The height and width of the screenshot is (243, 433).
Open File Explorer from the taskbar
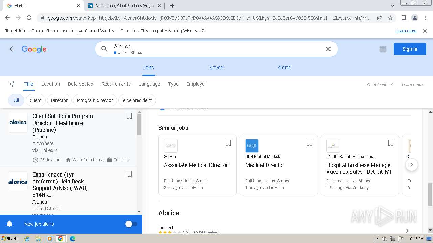coord(38,239)
